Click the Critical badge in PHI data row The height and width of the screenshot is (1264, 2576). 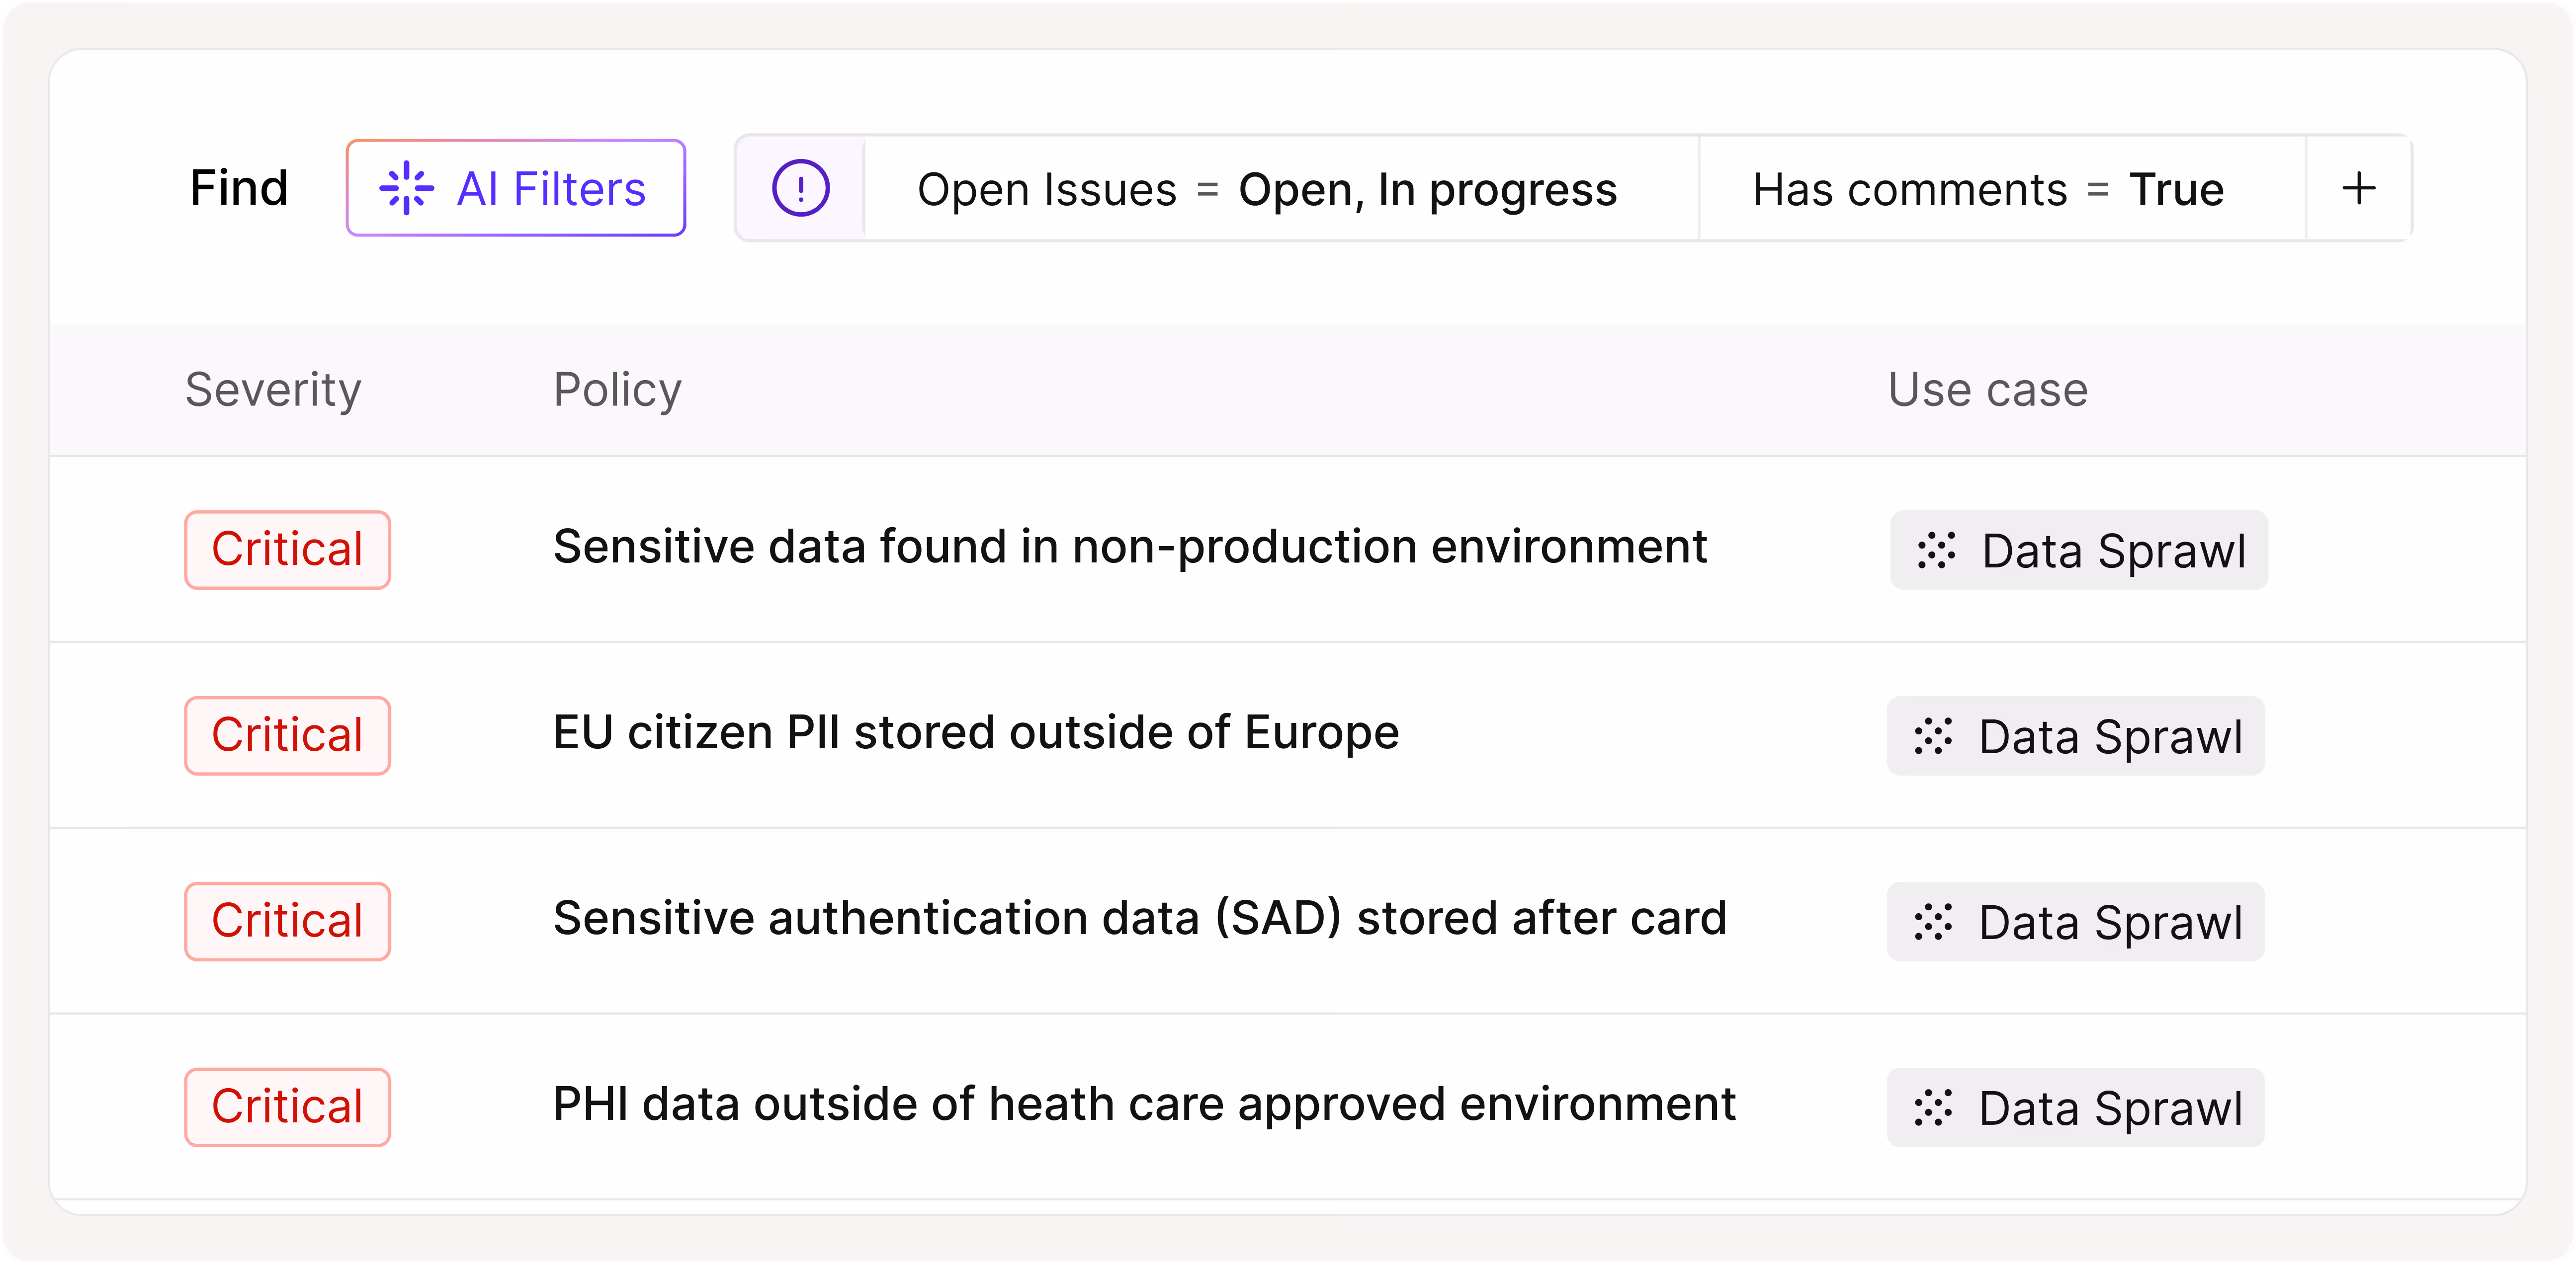click(x=287, y=1107)
